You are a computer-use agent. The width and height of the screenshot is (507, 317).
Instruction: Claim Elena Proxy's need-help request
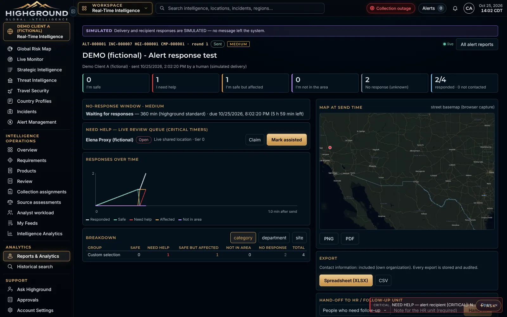(255, 140)
